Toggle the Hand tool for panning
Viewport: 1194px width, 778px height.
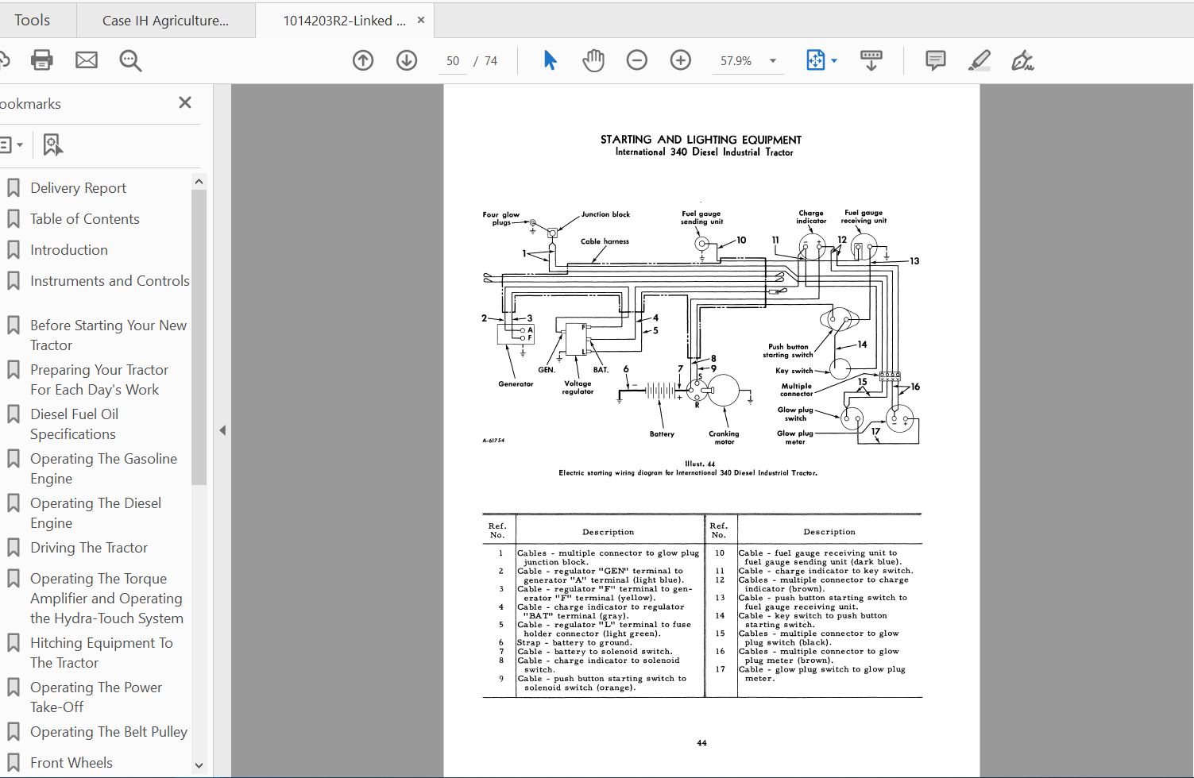point(593,60)
